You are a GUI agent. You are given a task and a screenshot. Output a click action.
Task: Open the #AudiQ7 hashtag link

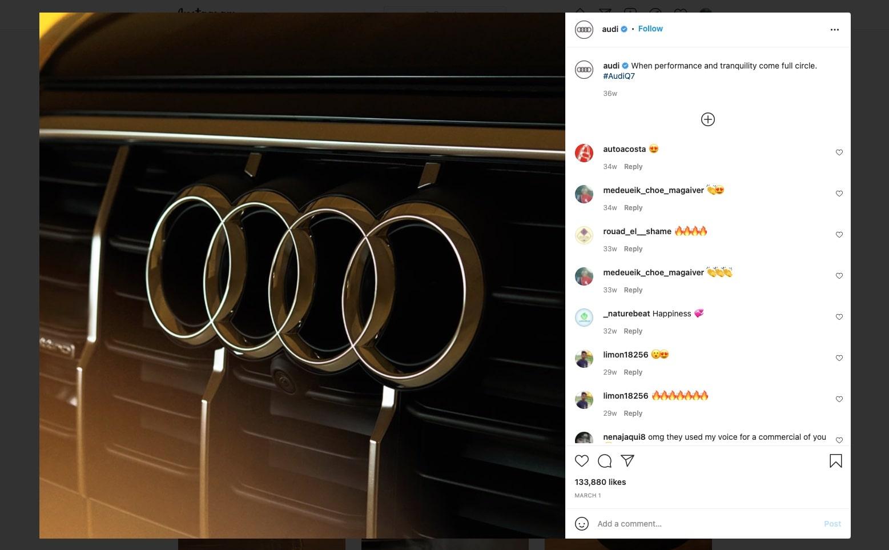(x=619, y=76)
